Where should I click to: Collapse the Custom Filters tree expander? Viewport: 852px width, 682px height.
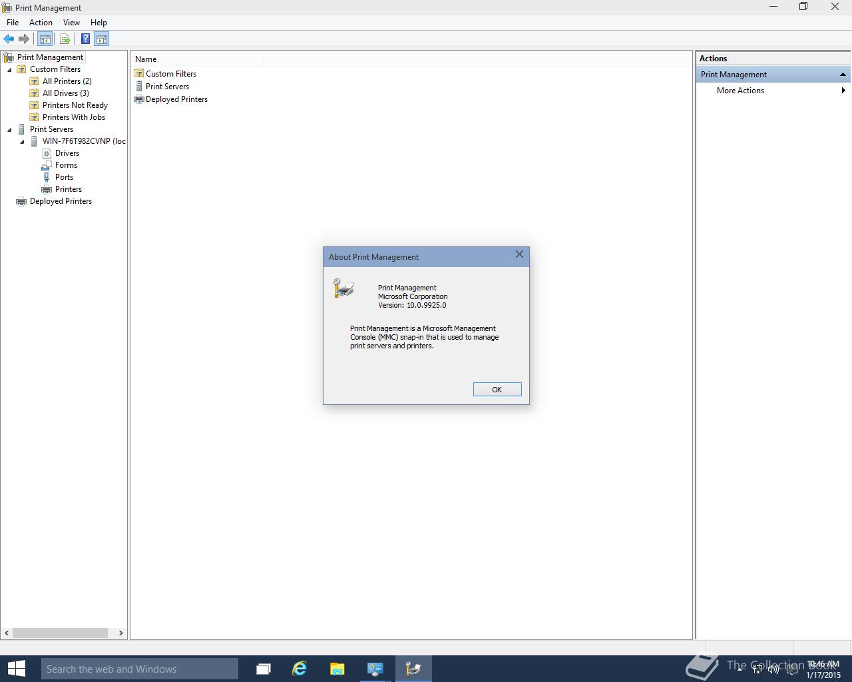pyautogui.click(x=9, y=69)
